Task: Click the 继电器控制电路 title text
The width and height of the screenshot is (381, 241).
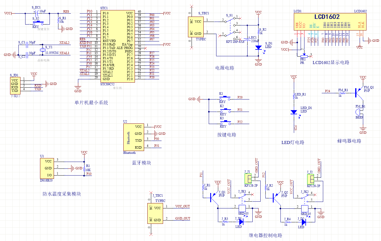Action: (265, 235)
